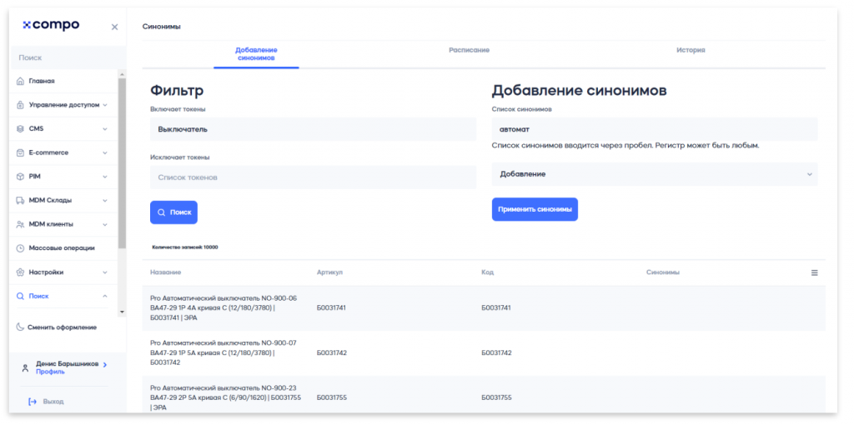854x425 pixels.
Task: Click the hamburger column menu icon in the table
Action: tap(814, 272)
